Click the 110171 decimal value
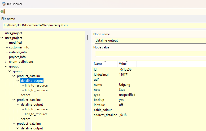Image resolution: width=206 pixels, height=131 pixels. point(124,75)
